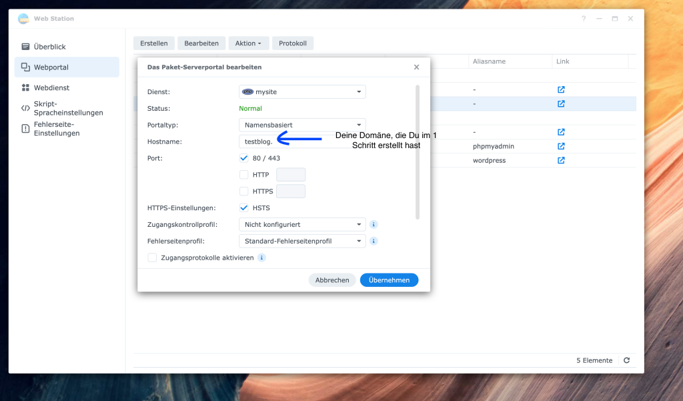Click info icon beside Zugangsprotokolle aktivieren

point(261,258)
